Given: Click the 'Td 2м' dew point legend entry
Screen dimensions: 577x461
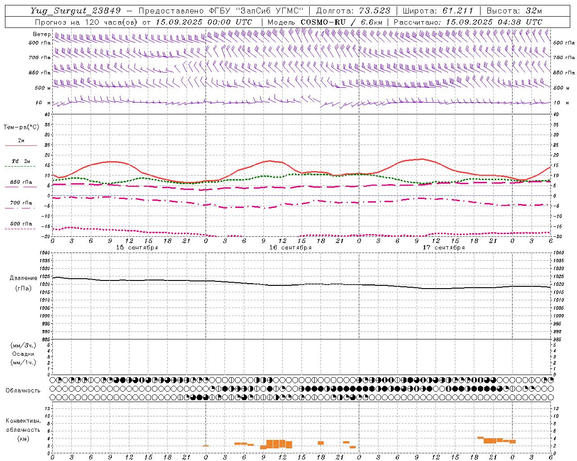Looking at the screenshot, I should click(21, 161).
